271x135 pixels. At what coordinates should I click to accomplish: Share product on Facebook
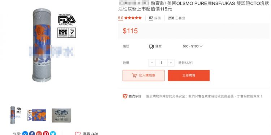[32, 134]
